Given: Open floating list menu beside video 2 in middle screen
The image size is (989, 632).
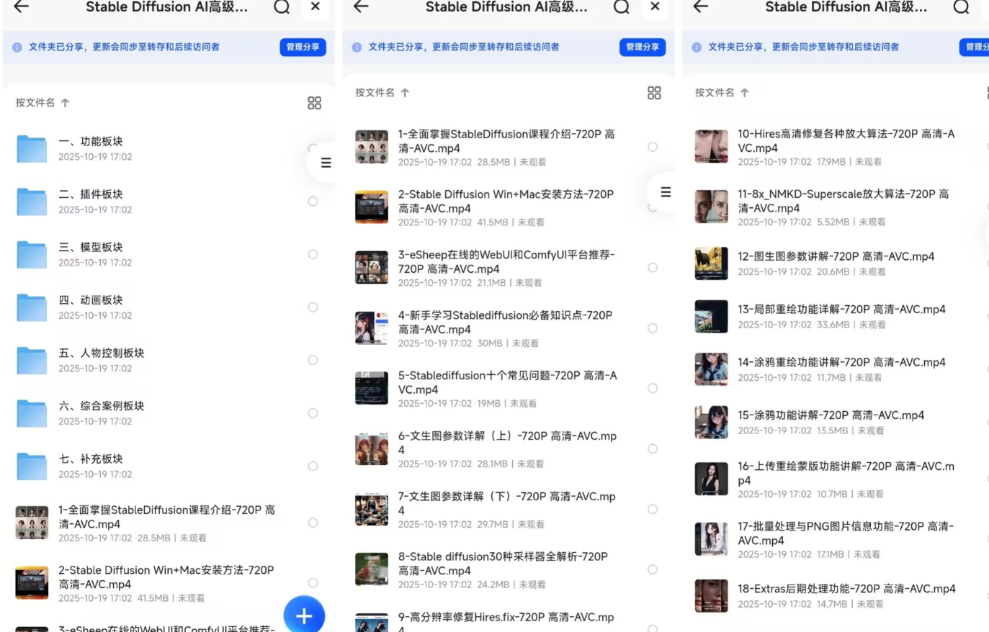Looking at the screenshot, I should pyautogui.click(x=666, y=192).
